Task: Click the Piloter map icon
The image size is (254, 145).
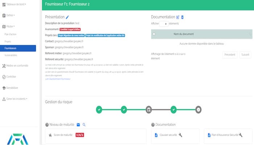Action: coord(4,26)
